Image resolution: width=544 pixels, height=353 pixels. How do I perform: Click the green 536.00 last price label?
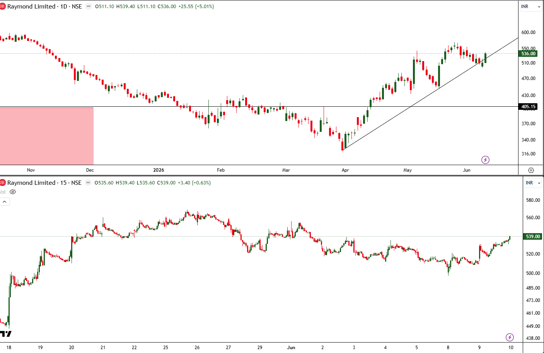[528, 54]
